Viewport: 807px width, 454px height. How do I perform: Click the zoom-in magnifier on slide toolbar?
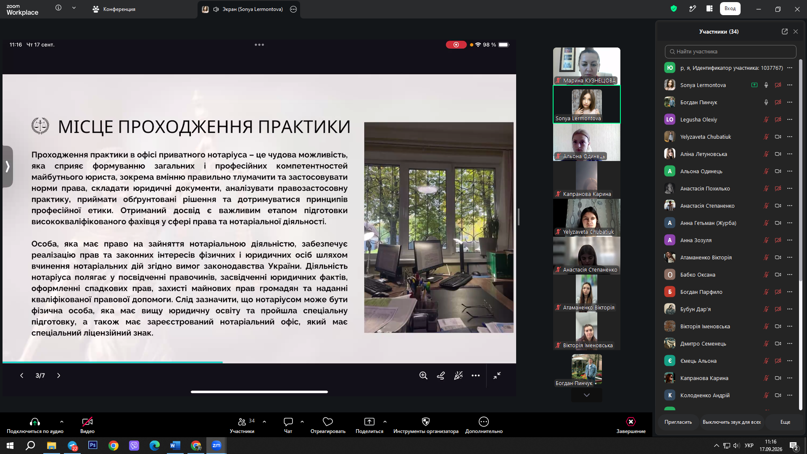(x=423, y=375)
